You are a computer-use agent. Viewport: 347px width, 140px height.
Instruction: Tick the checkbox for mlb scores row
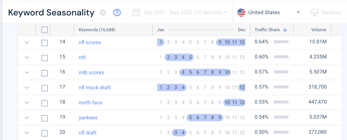click(x=44, y=73)
